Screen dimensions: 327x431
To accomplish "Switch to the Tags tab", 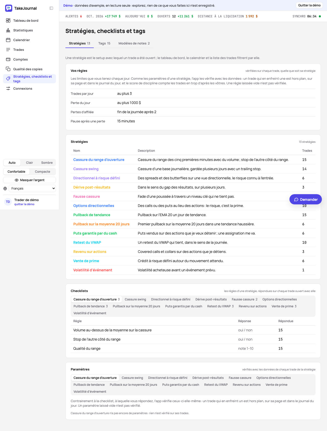I will click(104, 43).
